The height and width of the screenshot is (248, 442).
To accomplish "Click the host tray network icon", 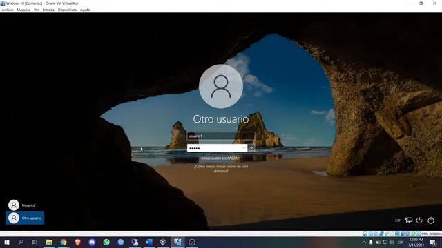I will 385,242.
